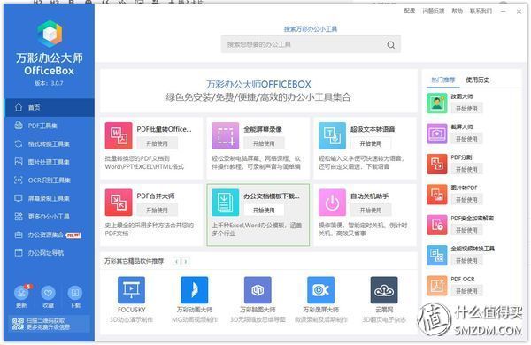Open the 图片转PDF orange icon
This screenshot has width=531, height=345.
(x=437, y=195)
